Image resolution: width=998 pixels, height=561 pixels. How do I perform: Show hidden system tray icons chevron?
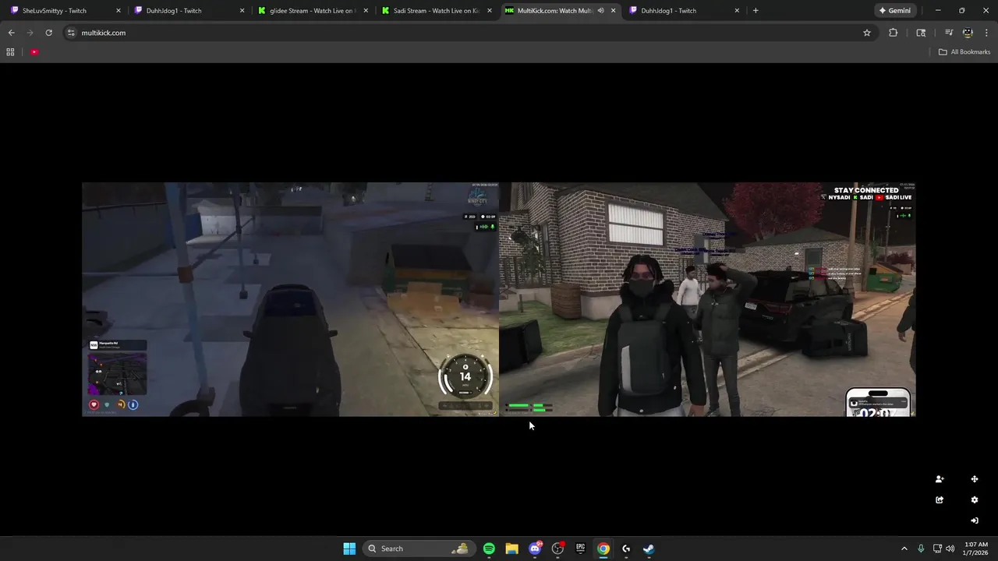[904, 549]
